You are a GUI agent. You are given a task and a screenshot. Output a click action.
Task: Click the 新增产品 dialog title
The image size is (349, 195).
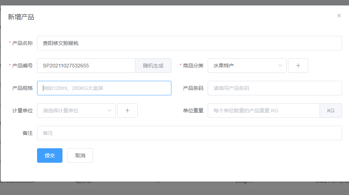21,17
